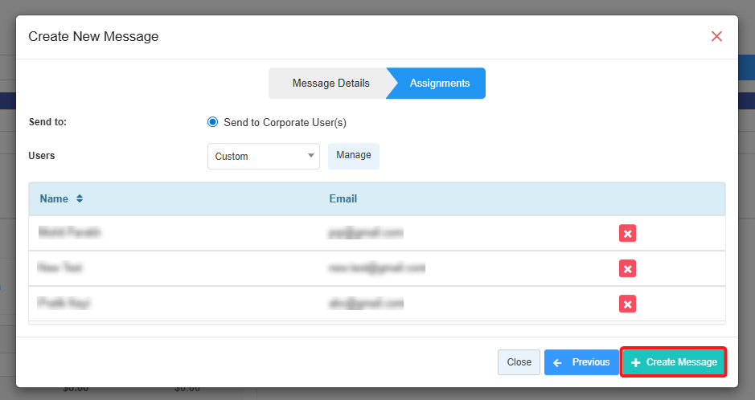Click the Close button in the footer
Viewport: 755px width, 400px height.
(x=519, y=362)
